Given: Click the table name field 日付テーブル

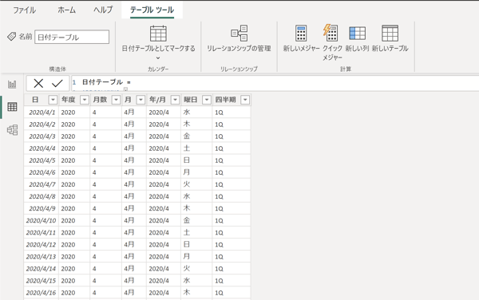Looking at the screenshot, I should (x=72, y=37).
